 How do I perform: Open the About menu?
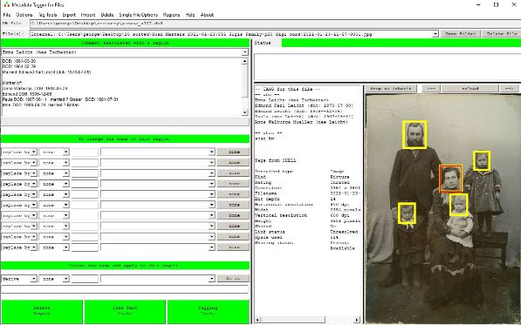pos(207,15)
